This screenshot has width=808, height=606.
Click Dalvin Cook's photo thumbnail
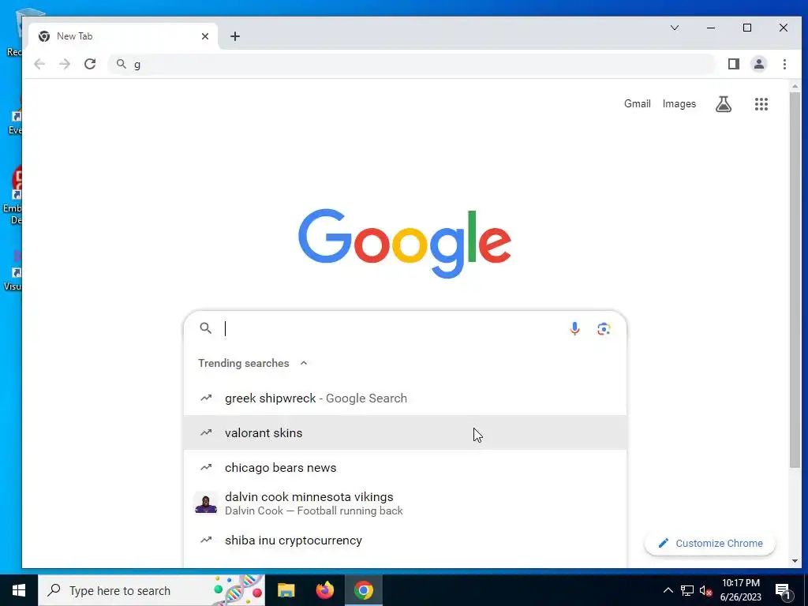pos(206,503)
